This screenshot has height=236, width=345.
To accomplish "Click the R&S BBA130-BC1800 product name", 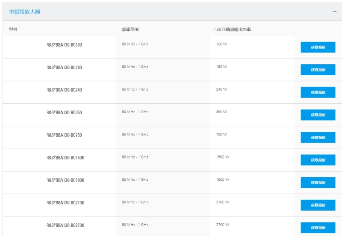I will pos(65,180).
